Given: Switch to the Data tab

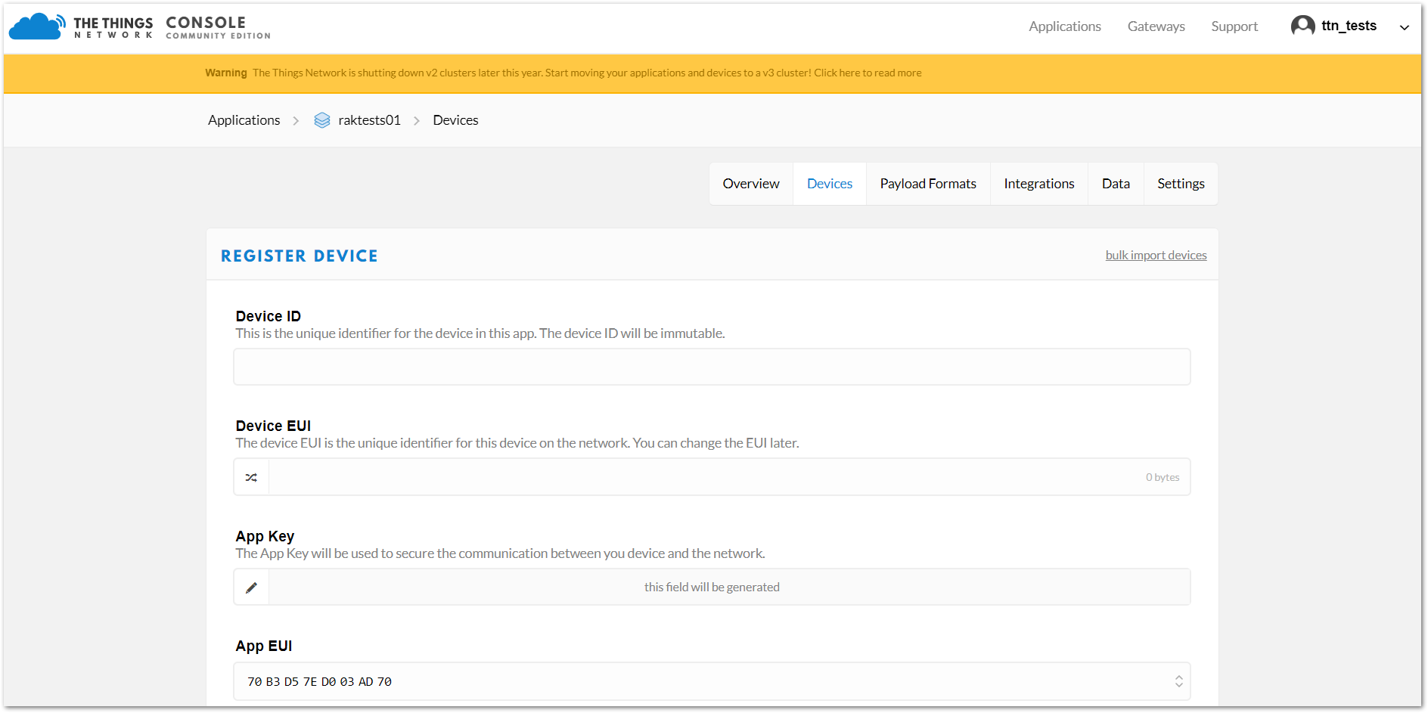Looking at the screenshot, I should pos(1116,184).
